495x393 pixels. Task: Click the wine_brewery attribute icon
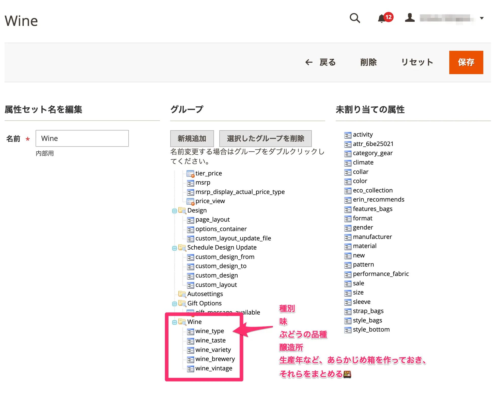tap(191, 359)
